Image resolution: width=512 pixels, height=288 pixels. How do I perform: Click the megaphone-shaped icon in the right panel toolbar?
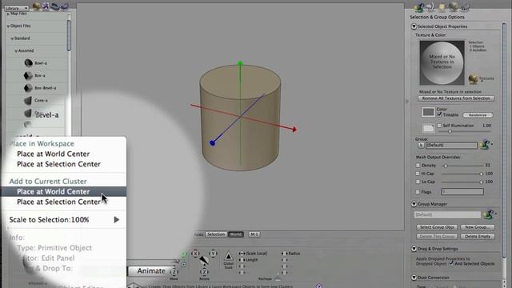click(430, 6)
